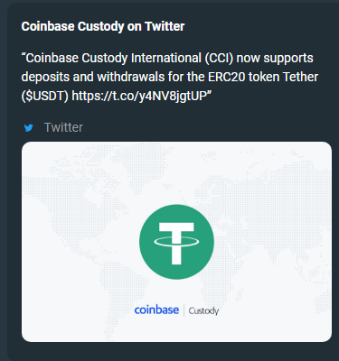Click the (CCI) abbreviation in tweet text
Image resolution: width=339 pixels, height=361 pixels.
tap(219, 58)
